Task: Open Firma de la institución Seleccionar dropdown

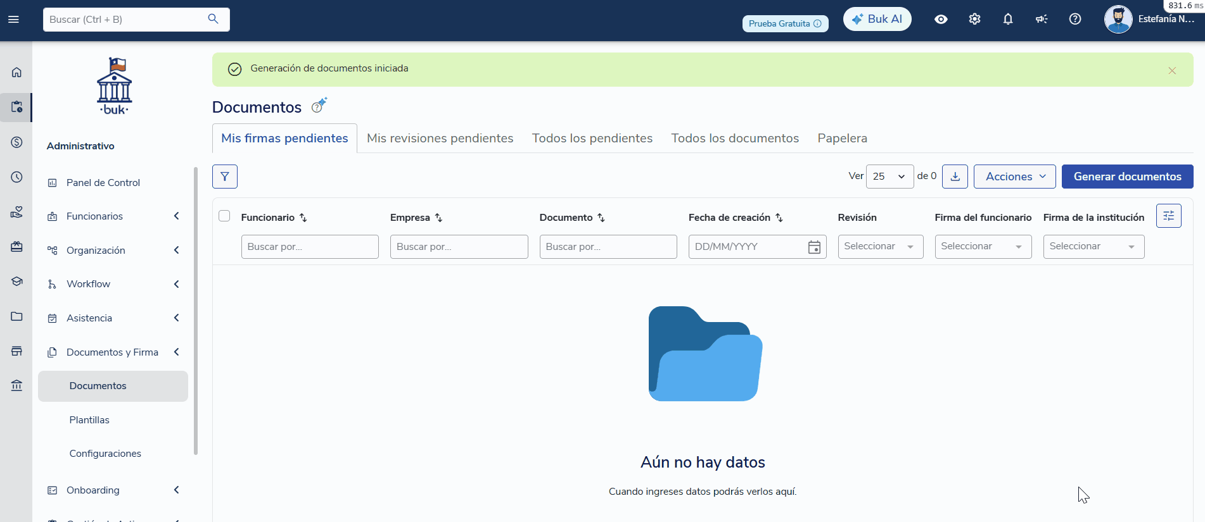Action: tap(1093, 247)
